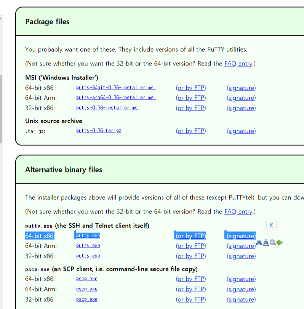Click the '64-bit Arm:' label in the MSI section
This screenshot has height=309, width=304.
click(41, 98)
